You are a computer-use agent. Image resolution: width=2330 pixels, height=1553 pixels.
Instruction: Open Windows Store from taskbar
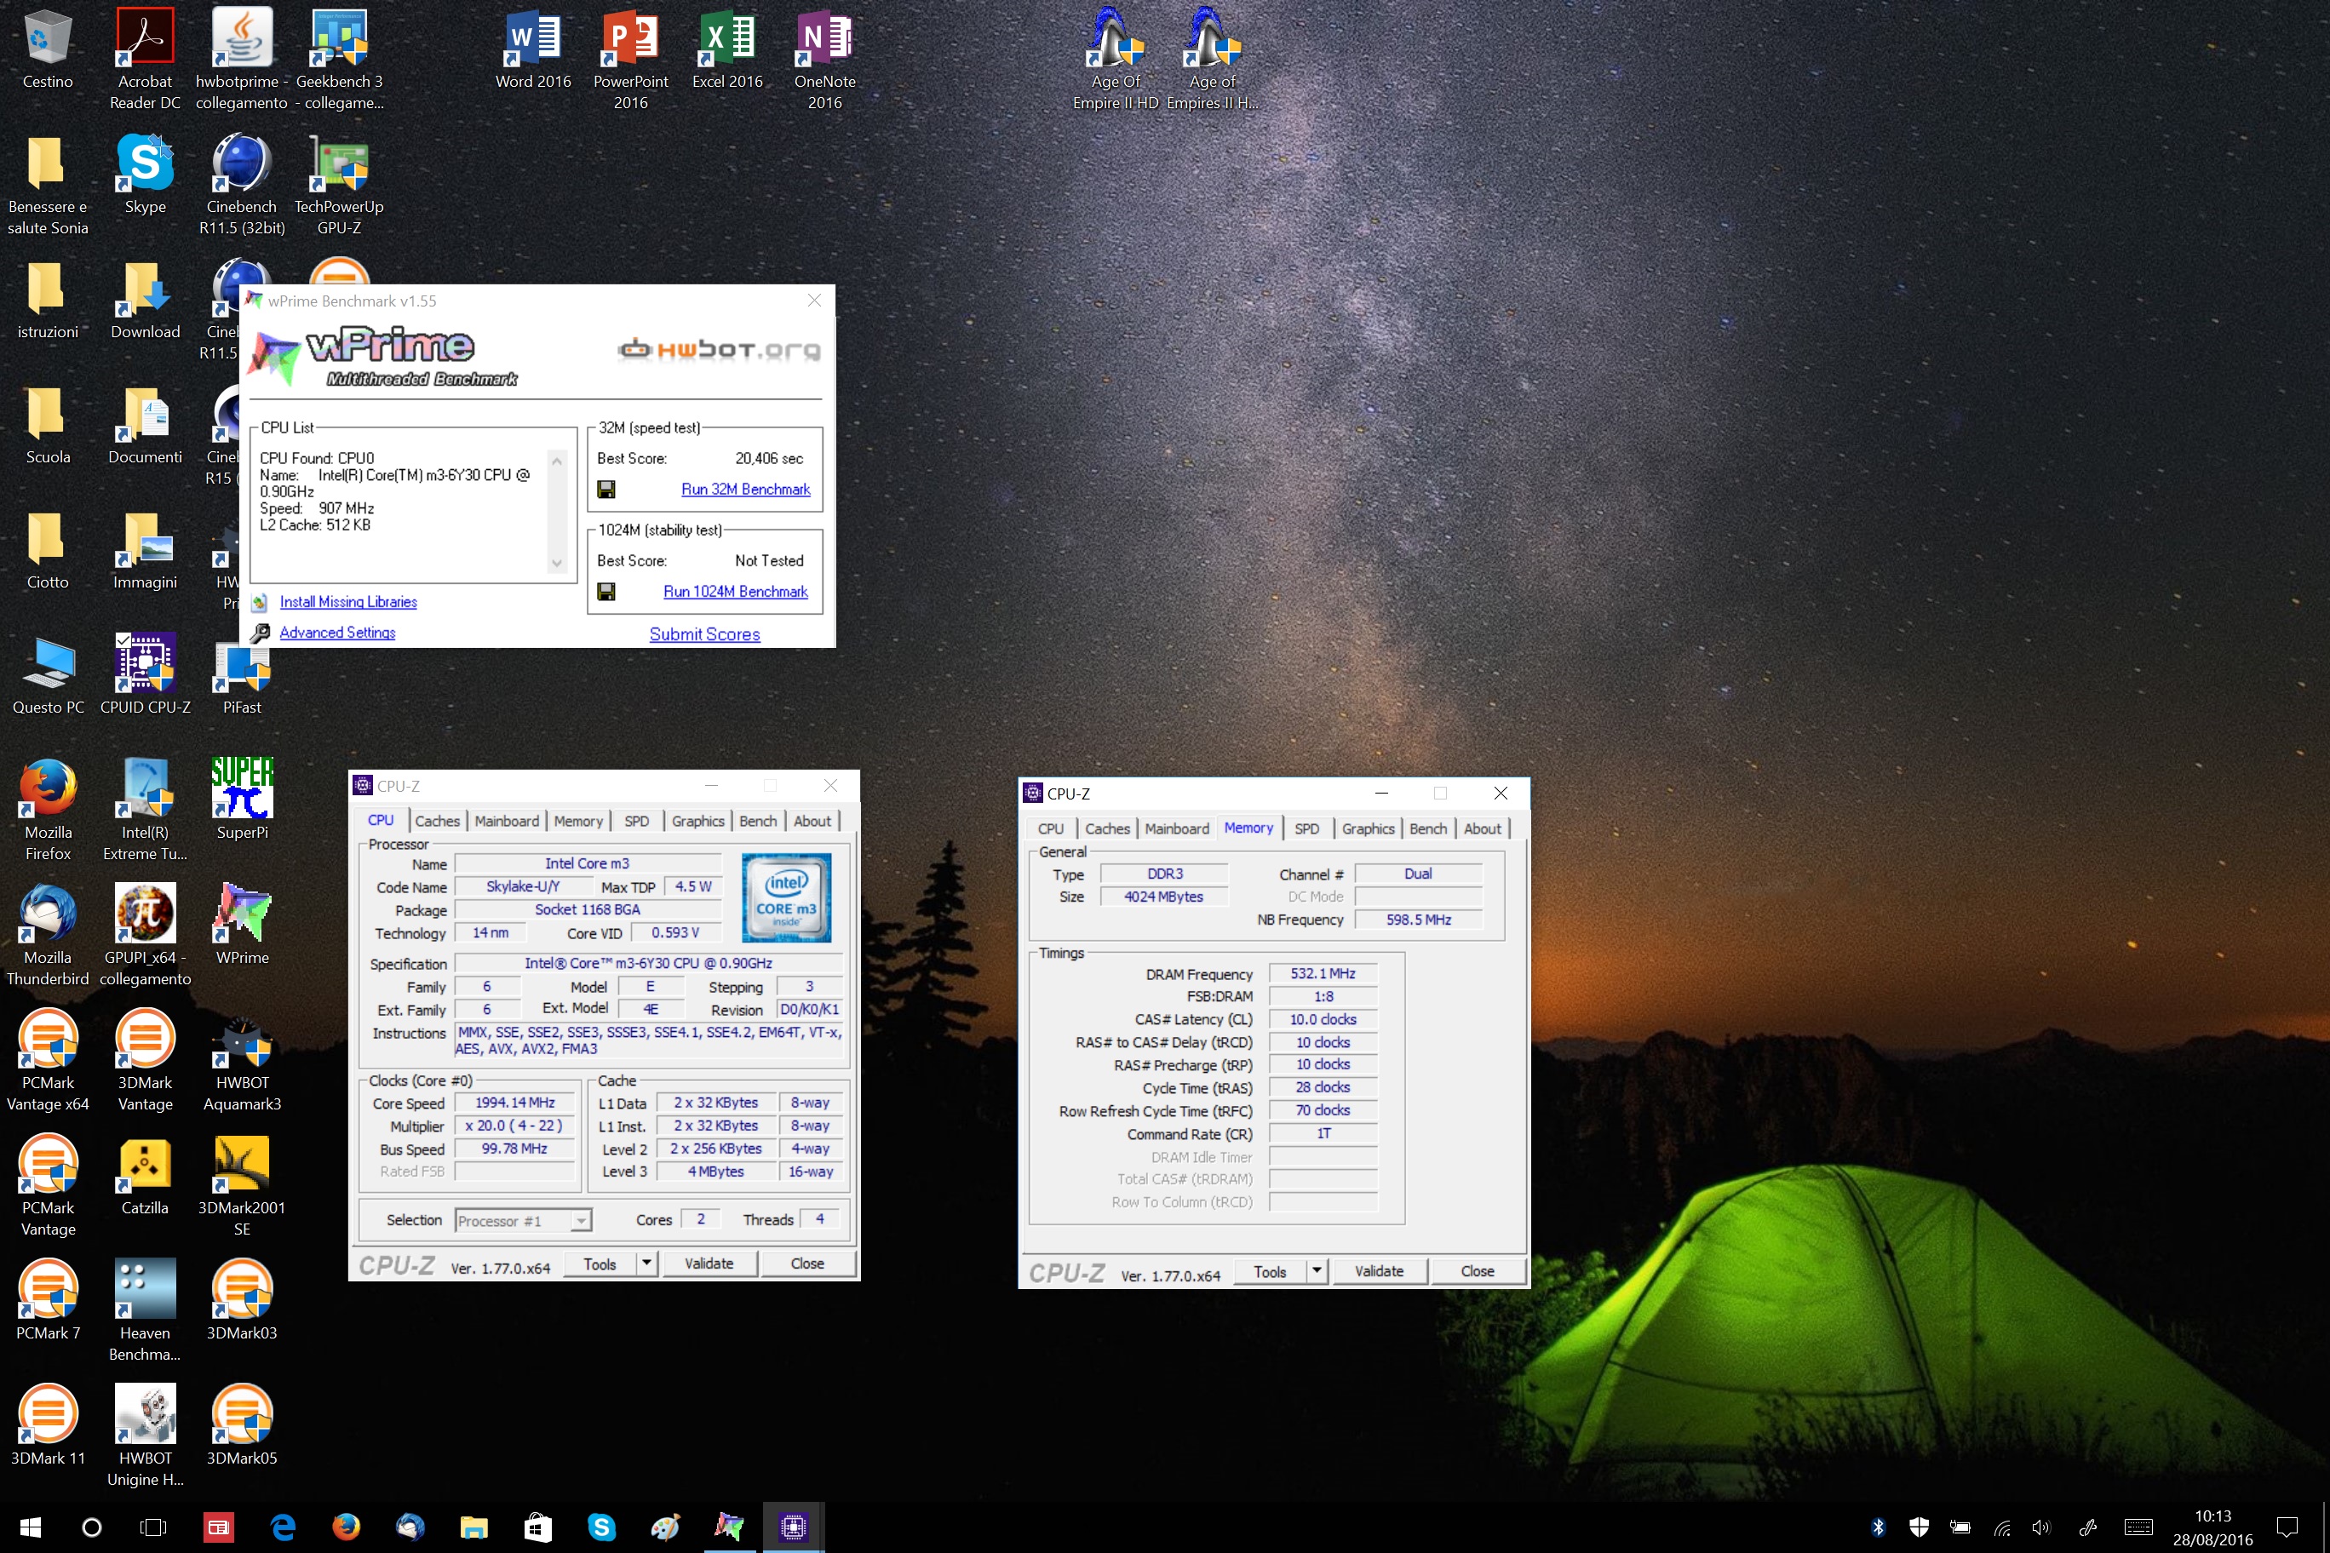click(x=538, y=1527)
